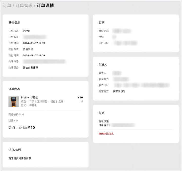Select the Brother 标签机 product name
The image size is (182, 171).
(x=29, y=97)
